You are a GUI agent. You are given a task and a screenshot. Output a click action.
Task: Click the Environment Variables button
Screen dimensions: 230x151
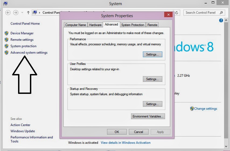click(148, 116)
